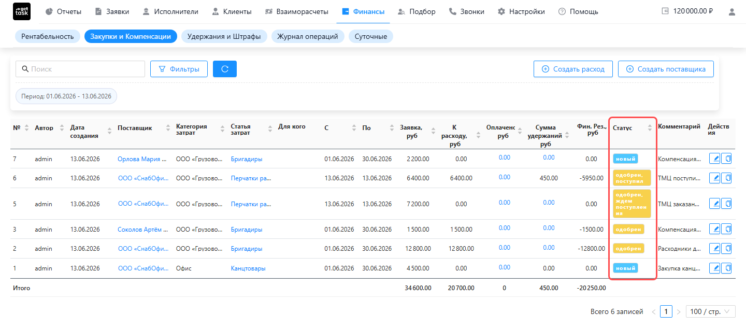Image resolution: width=746 pixels, height=328 pixels.
Task: Sort by Поставщик column arrows
Action: 168,128
